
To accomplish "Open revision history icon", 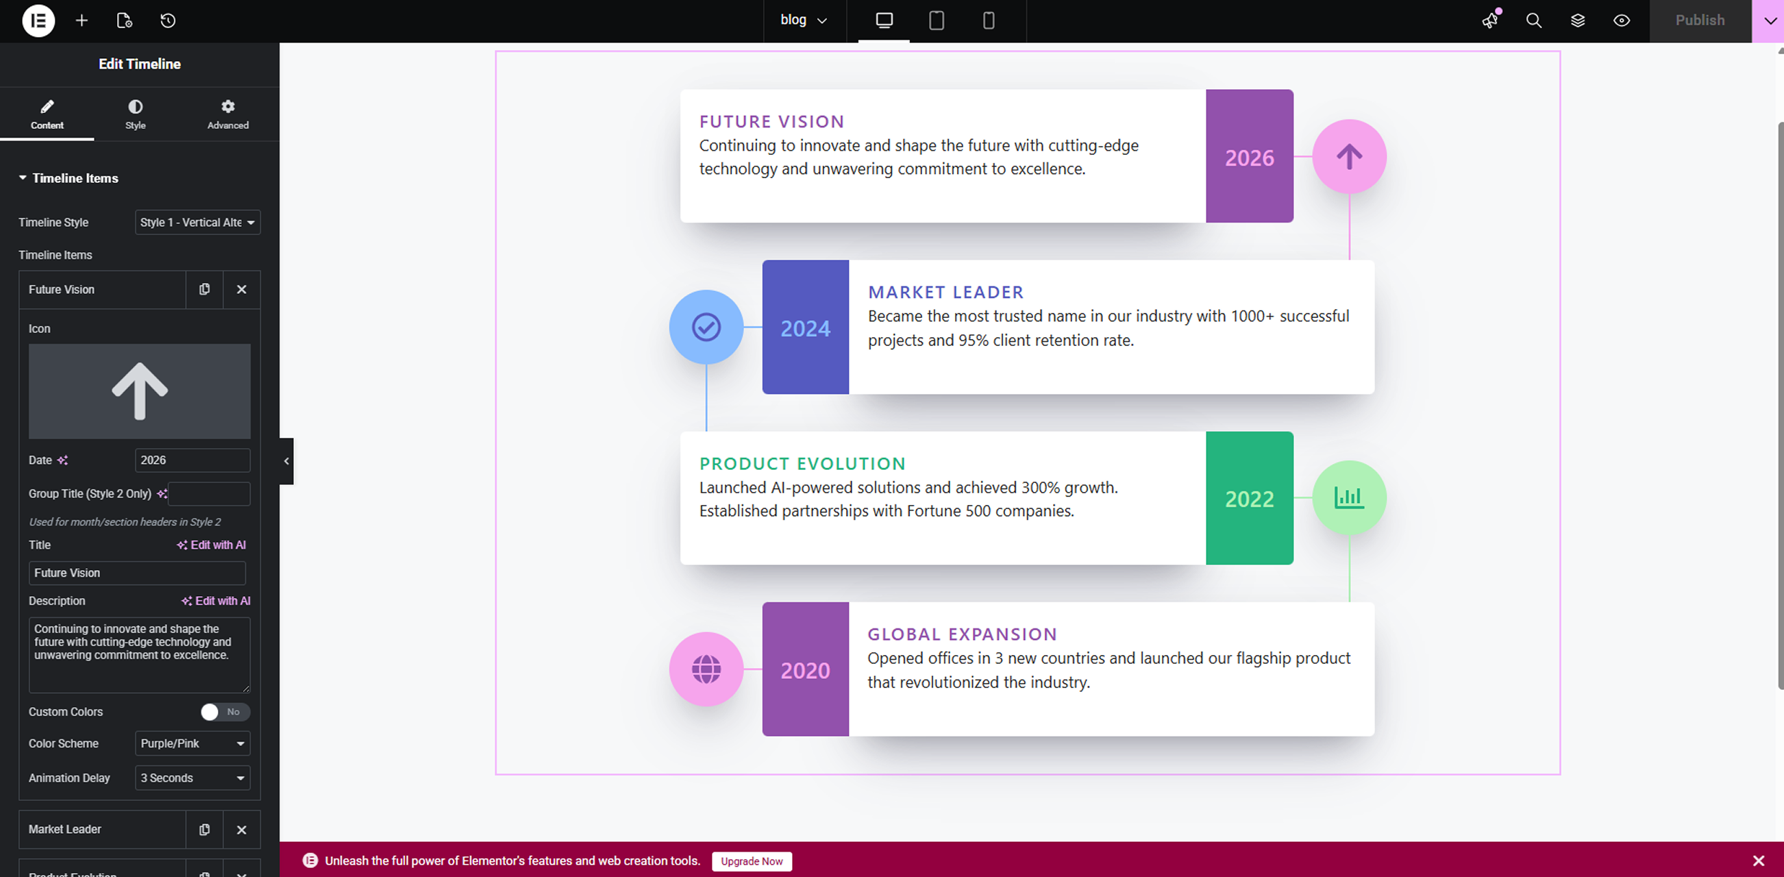I will pos(167,21).
